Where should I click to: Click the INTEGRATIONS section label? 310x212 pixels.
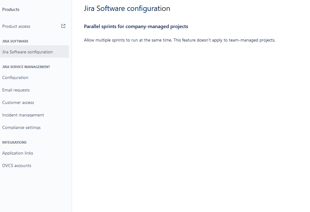click(x=14, y=142)
